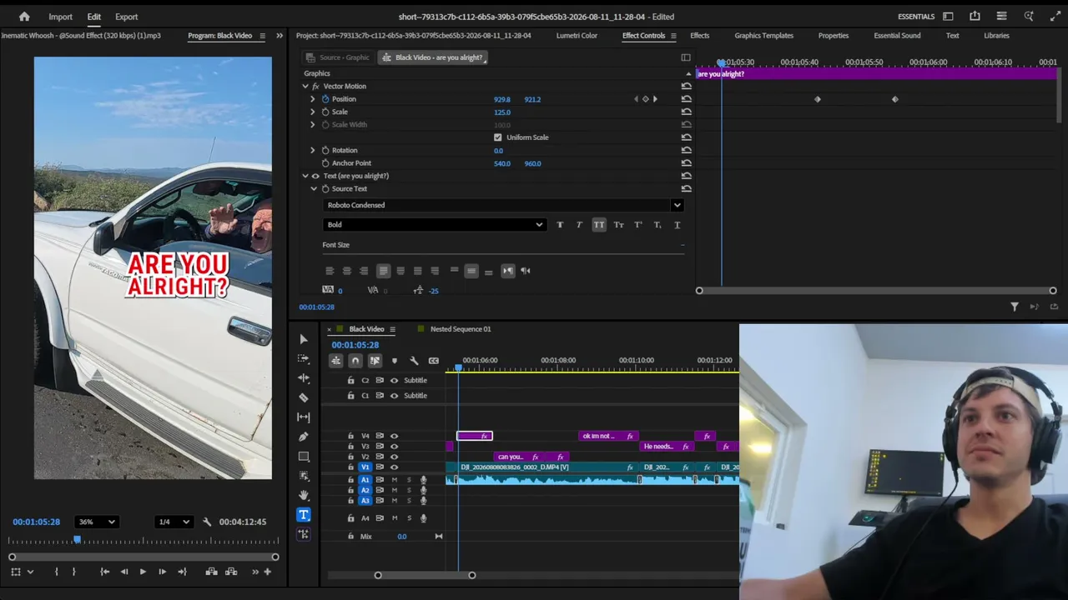Target video track V1
This screenshot has width=1068, height=600.
tap(365, 467)
